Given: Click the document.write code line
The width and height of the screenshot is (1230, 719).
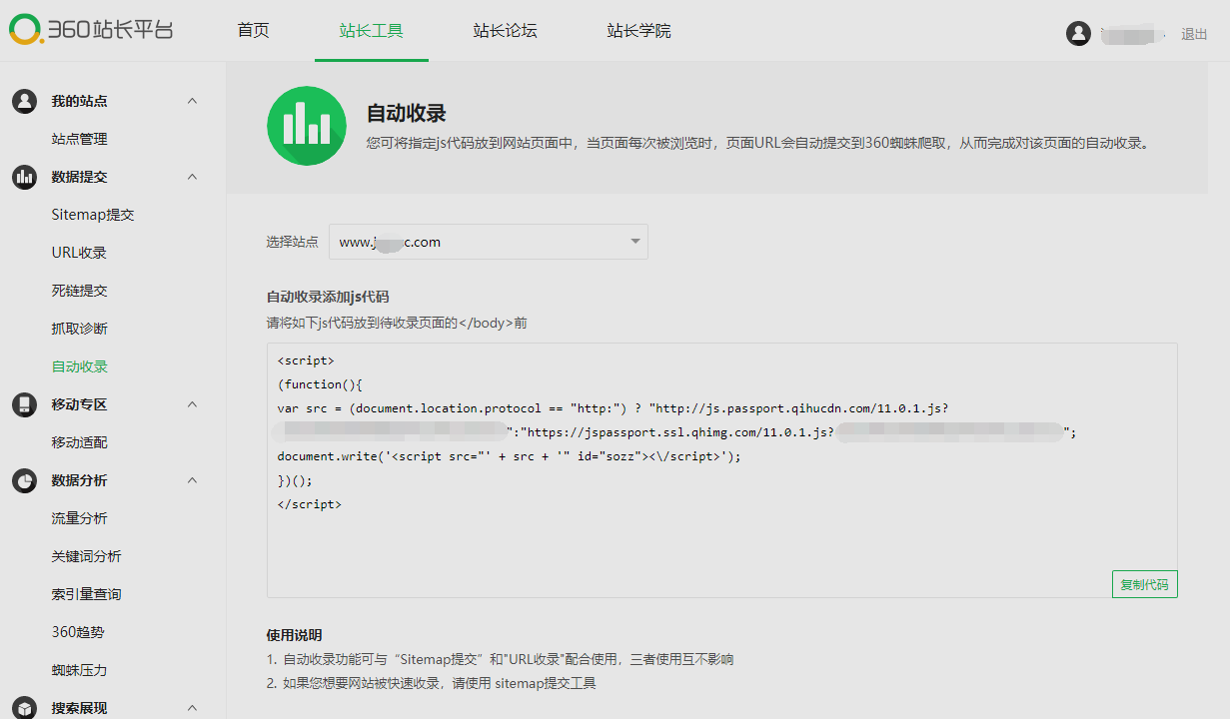Looking at the screenshot, I should click(510, 456).
